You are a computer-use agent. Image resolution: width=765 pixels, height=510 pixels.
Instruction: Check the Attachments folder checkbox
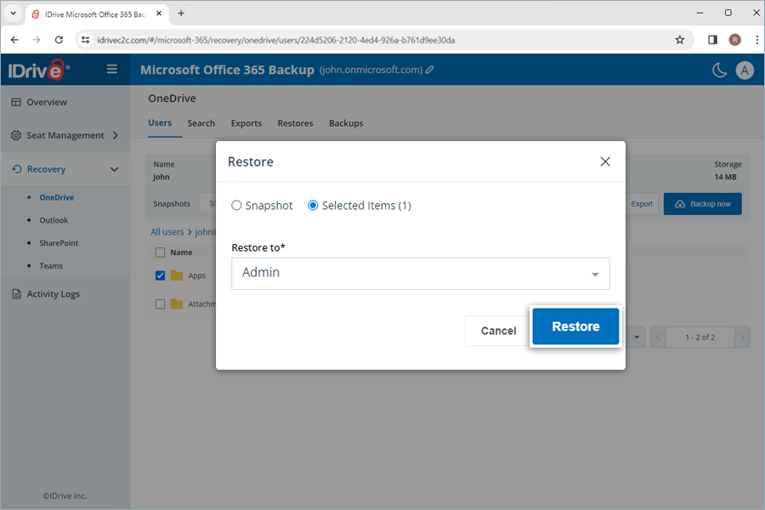160,304
